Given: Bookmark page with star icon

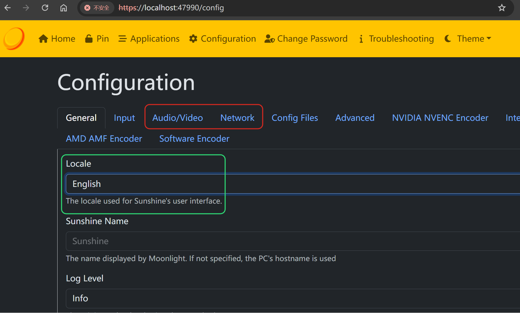Looking at the screenshot, I should 502,8.
